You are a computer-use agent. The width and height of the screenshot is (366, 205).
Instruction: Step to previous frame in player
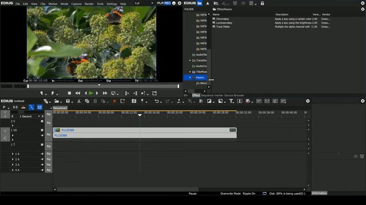[85, 93]
